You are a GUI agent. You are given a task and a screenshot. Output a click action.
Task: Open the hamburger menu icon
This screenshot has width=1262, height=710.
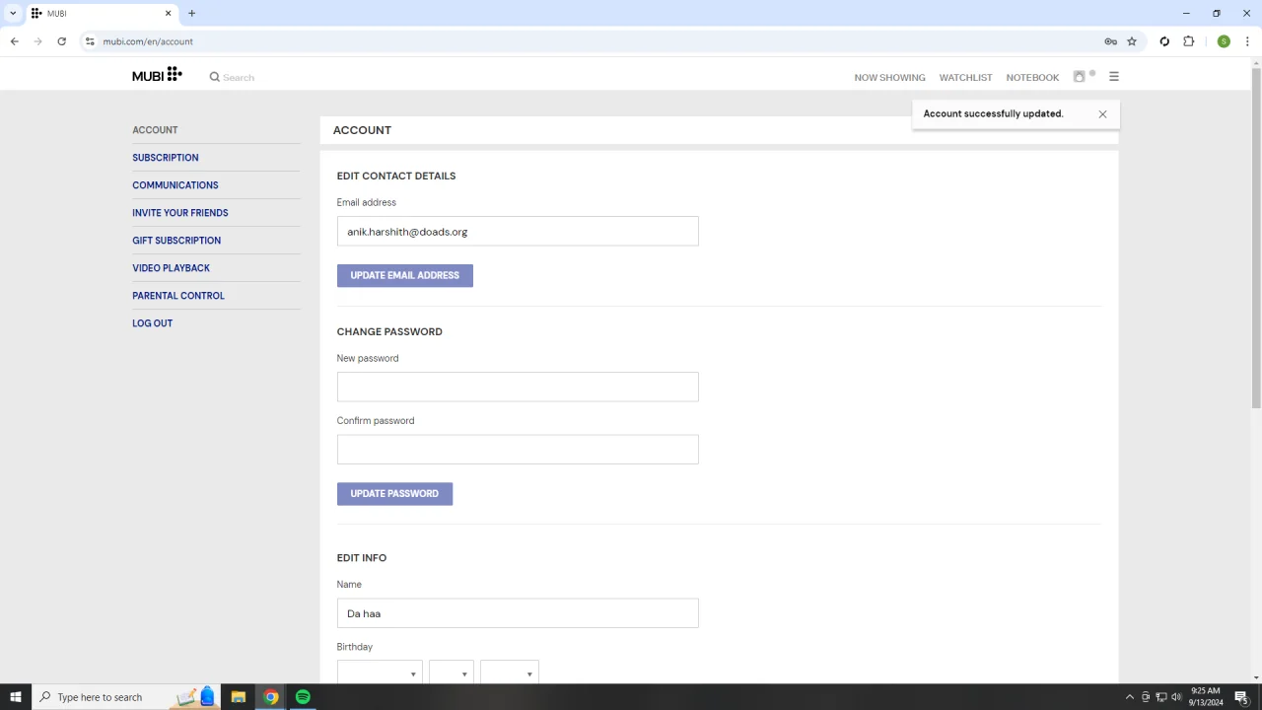coord(1114,76)
